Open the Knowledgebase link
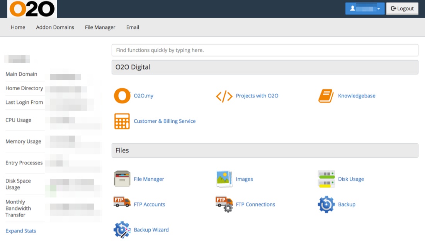 [x=357, y=96]
